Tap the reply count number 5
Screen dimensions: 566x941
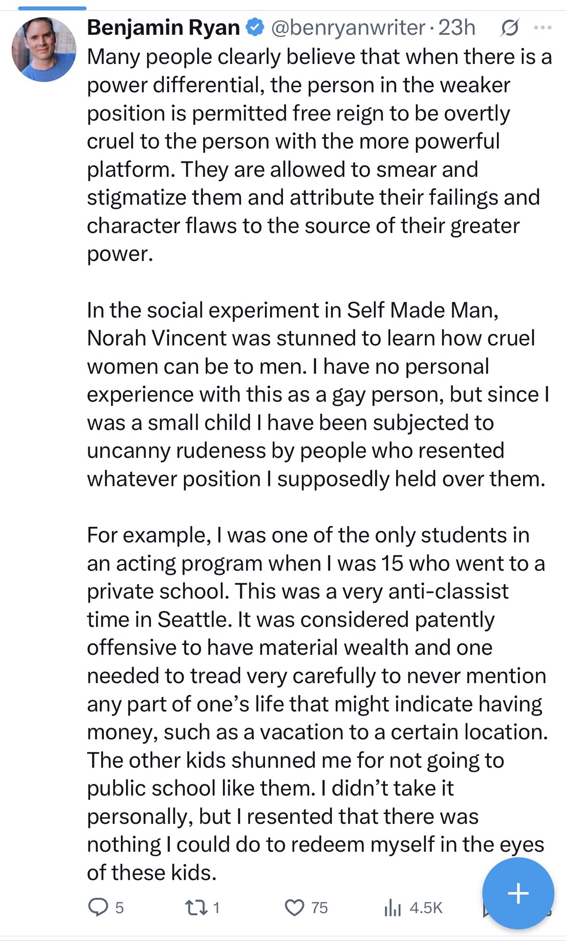[x=120, y=907]
